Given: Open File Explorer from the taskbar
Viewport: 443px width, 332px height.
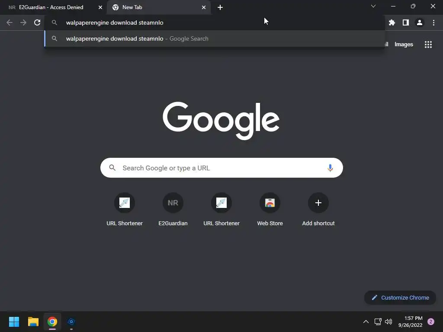Looking at the screenshot, I should 33,322.
